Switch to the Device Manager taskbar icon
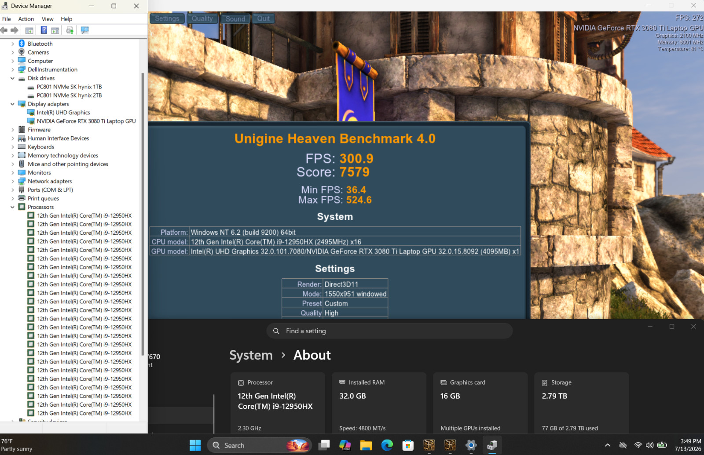 tap(492, 445)
